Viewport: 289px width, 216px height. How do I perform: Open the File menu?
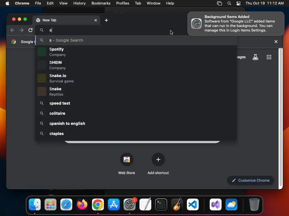click(x=38, y=3)
